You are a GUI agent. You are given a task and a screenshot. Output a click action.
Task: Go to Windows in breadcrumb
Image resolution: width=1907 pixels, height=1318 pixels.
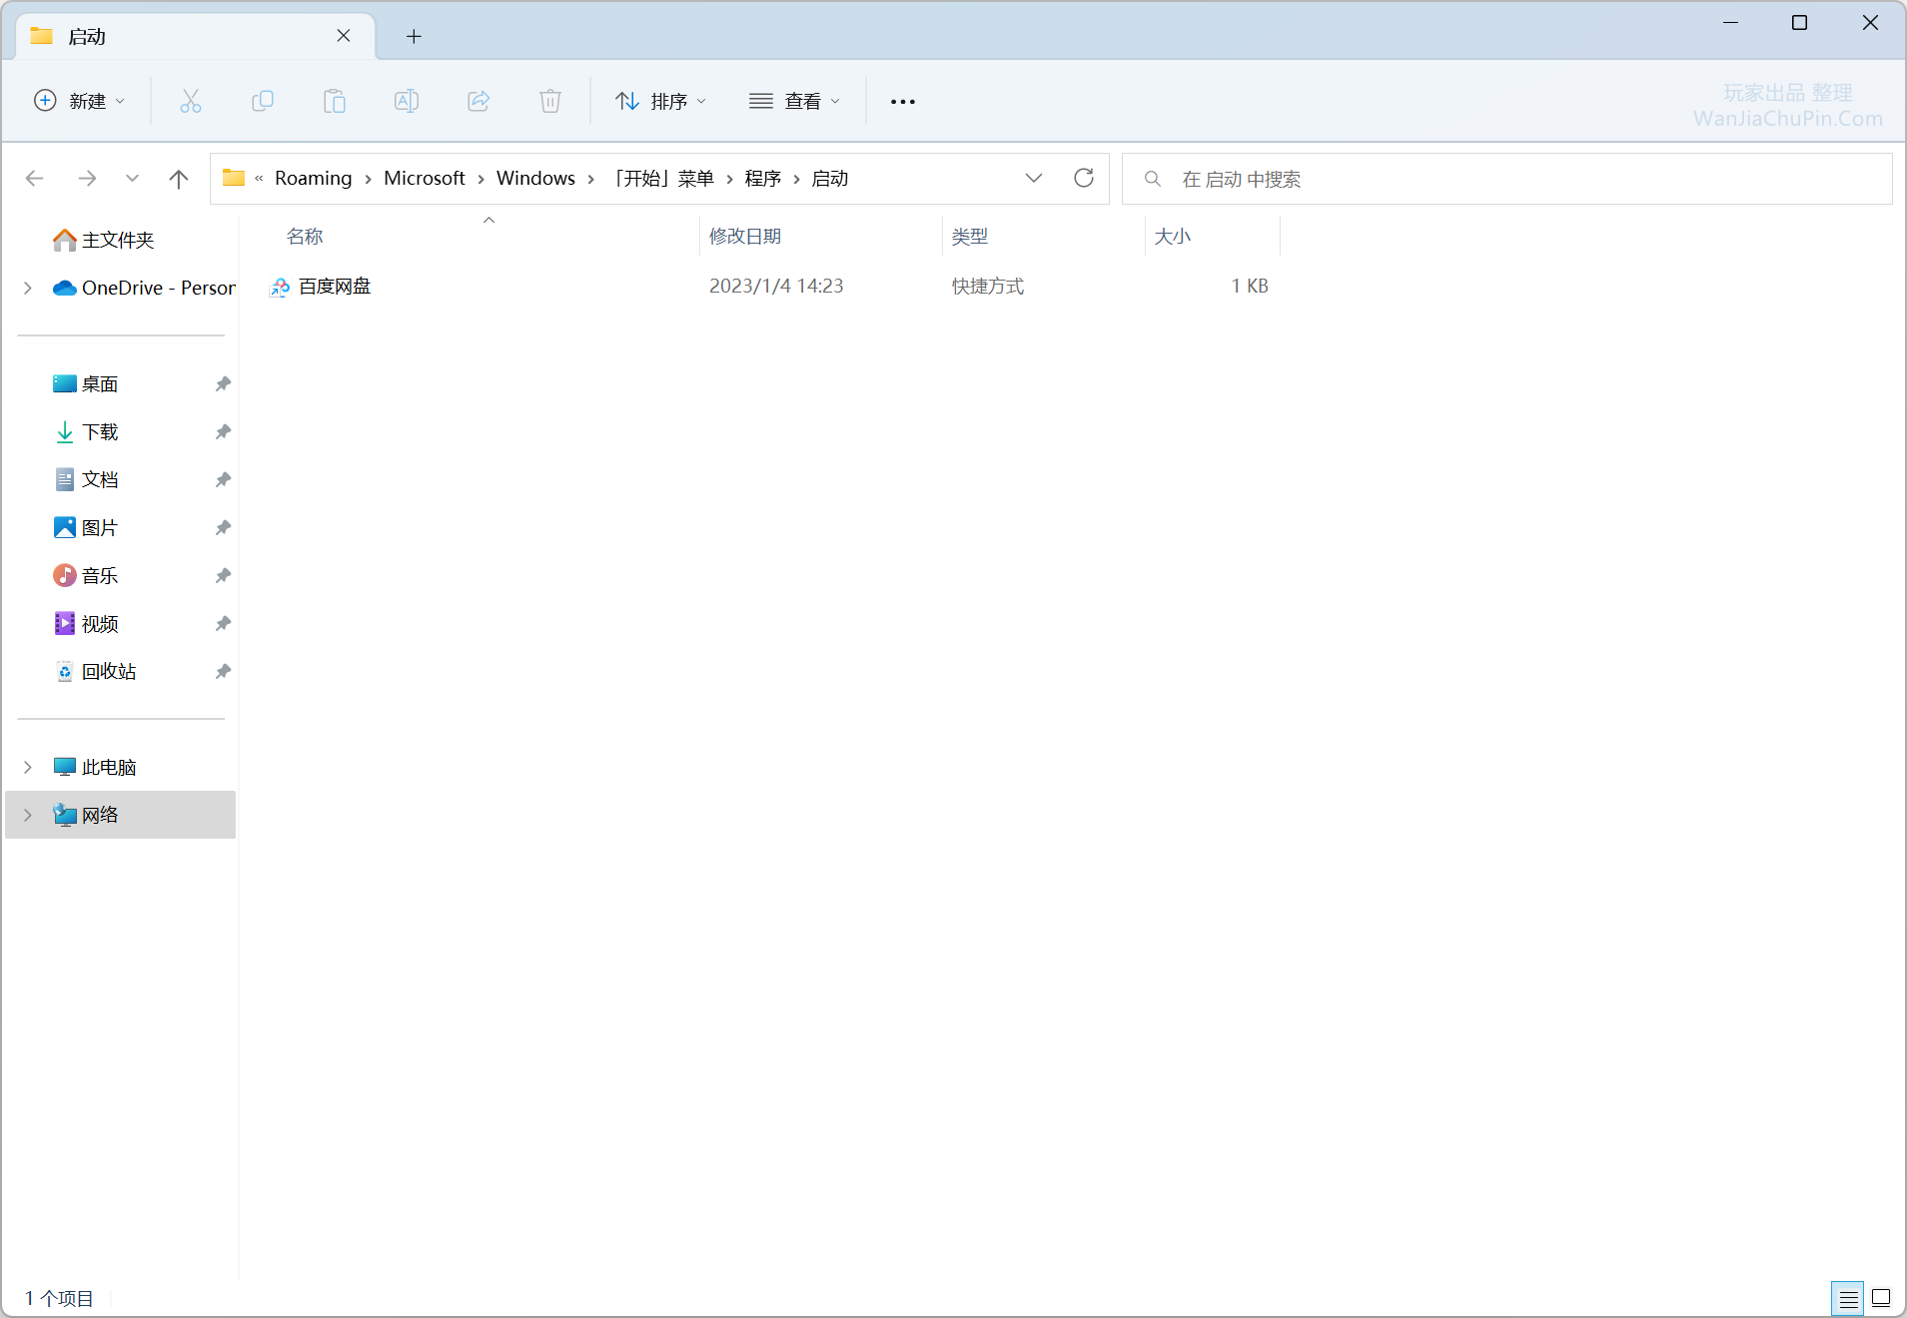(x=535, y=178)
